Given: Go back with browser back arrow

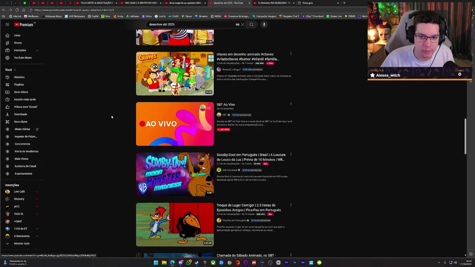Looking at the screenshot, I should (x=4, y=10).
